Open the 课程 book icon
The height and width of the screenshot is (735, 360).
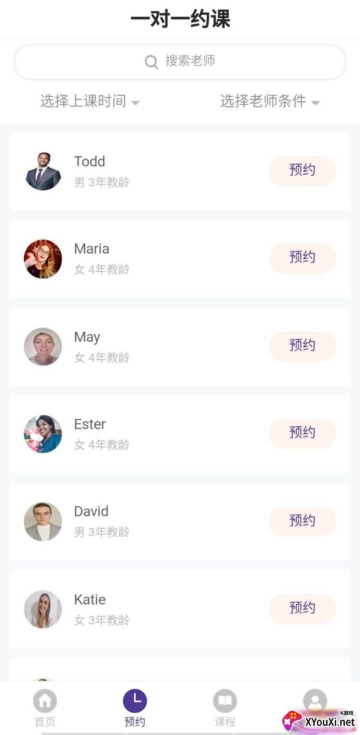[x=225, y=701]
